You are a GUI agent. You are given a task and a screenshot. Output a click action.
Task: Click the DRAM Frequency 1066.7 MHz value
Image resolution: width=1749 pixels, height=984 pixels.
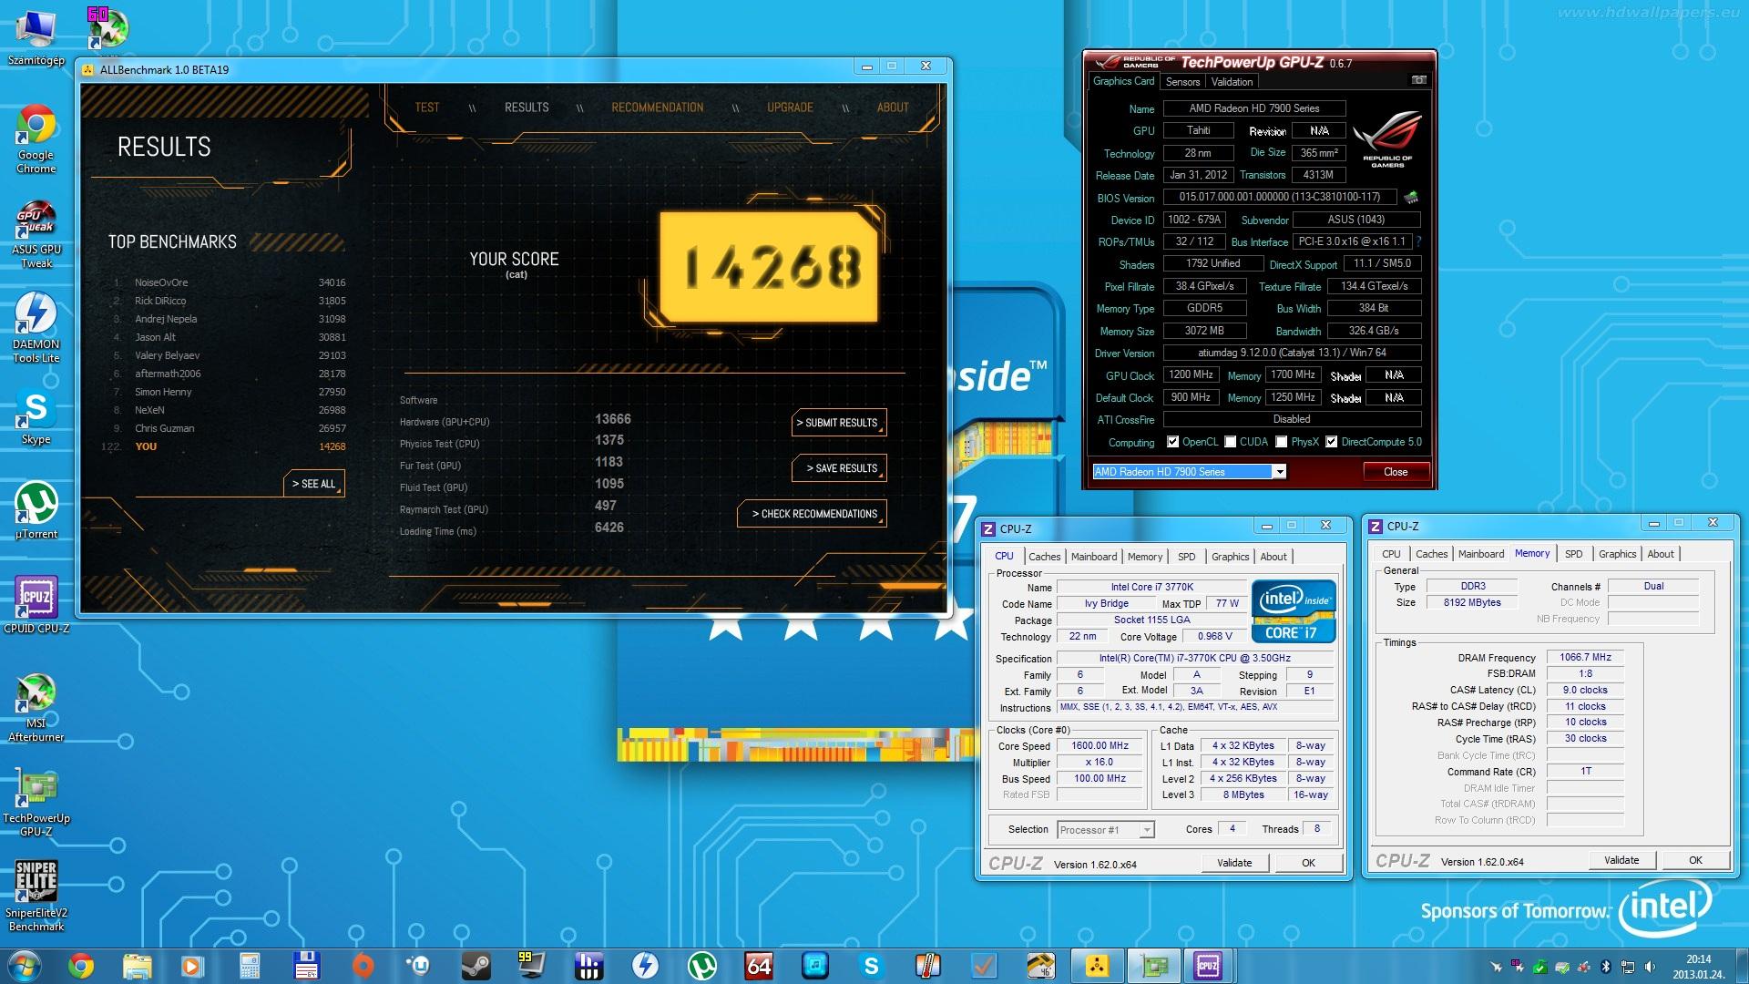click(1585, 657)
